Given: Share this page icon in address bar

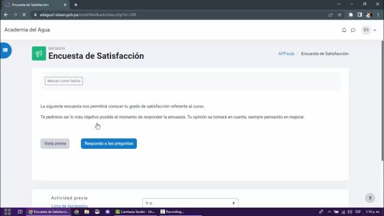Looking at the screenshot, I should coord(331,14).
